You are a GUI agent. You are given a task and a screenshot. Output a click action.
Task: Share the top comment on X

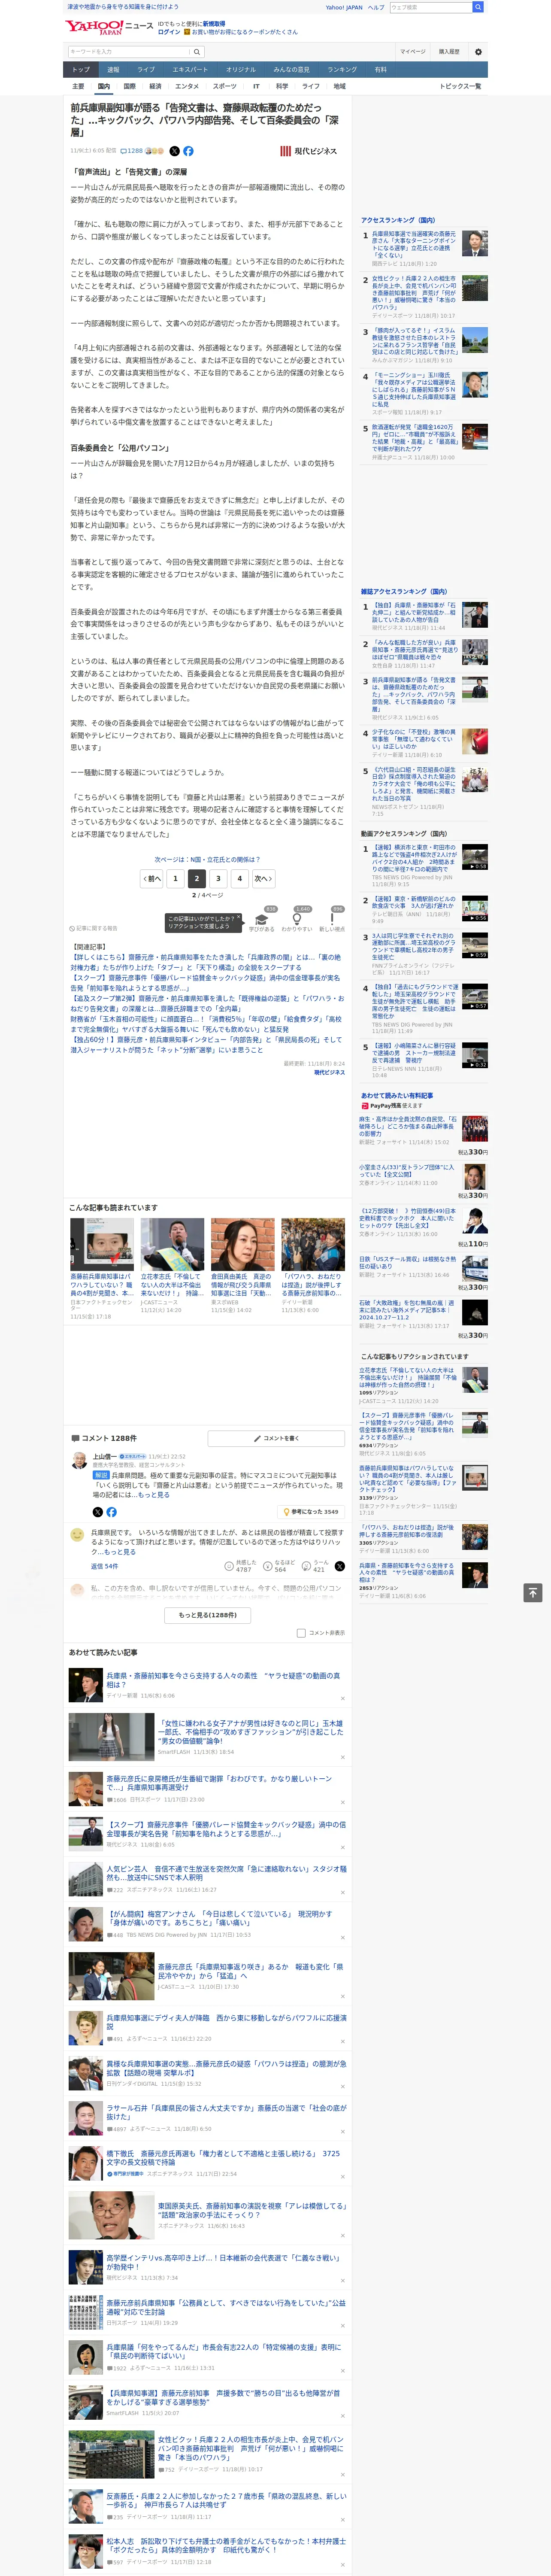point(97,1512)
